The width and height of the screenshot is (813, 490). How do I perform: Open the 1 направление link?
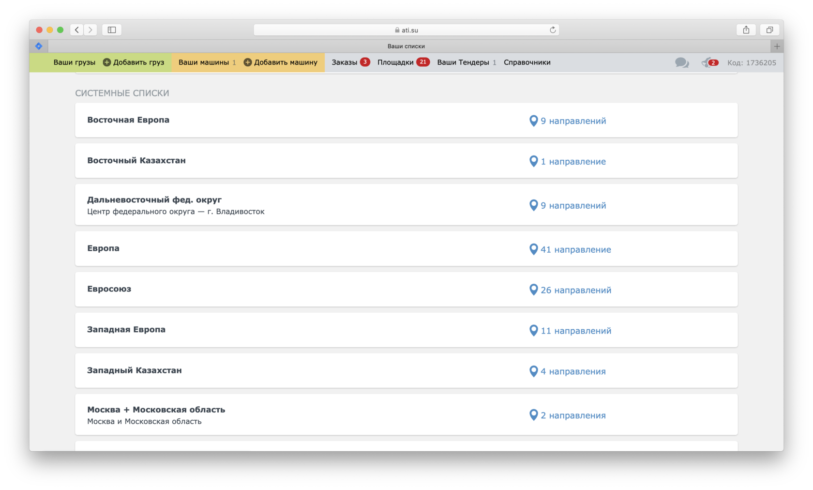coord(573,162)
